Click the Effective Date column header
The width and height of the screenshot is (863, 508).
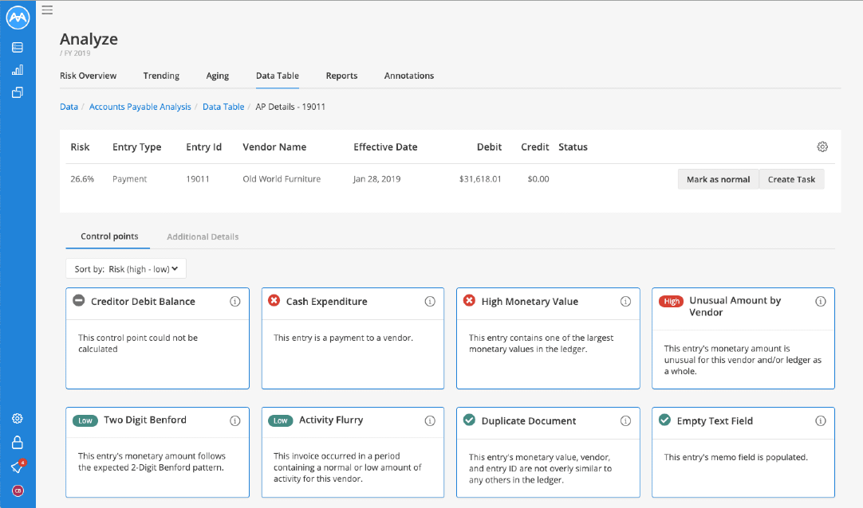(385, 147)
